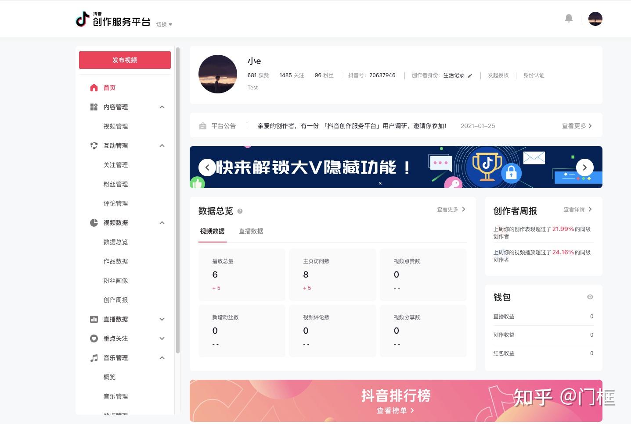Click 身份认证 link
The width and height of the screenshot is (631, 424).
(x=534, y=75)
